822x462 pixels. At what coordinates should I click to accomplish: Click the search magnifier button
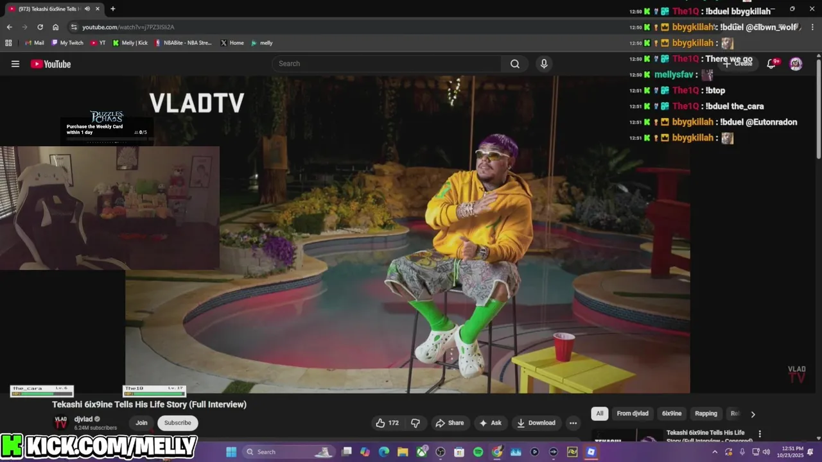click(x=515, y=64)
